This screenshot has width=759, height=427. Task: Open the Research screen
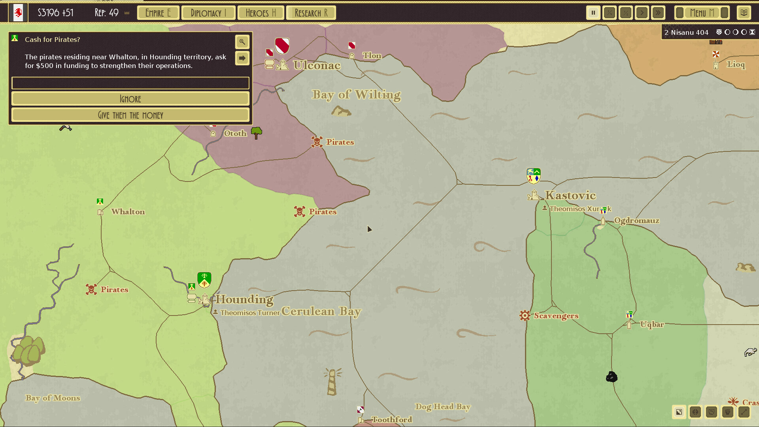(311, 12)
